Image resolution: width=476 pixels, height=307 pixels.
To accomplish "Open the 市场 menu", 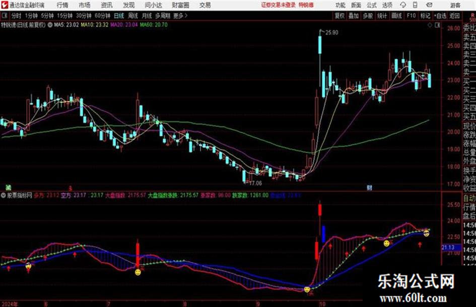I will [85, 5].
